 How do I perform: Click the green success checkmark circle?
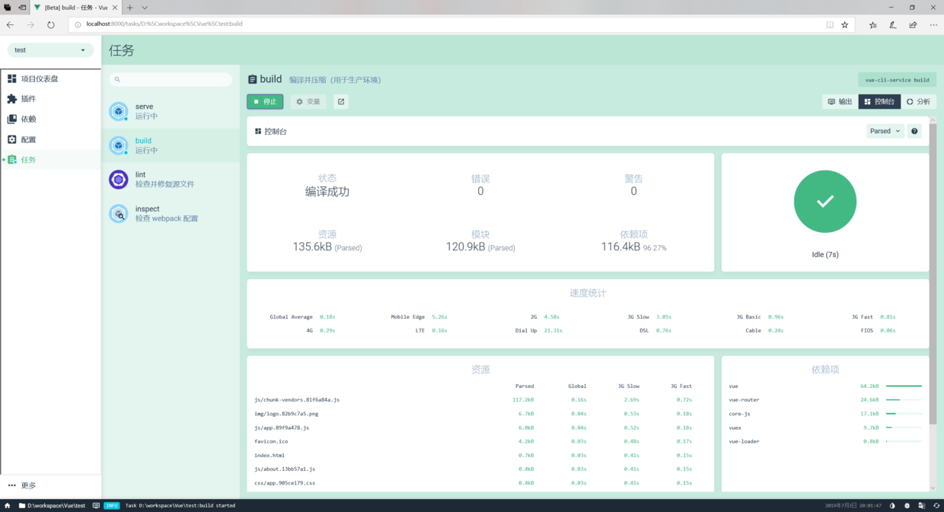coord(825,202)
